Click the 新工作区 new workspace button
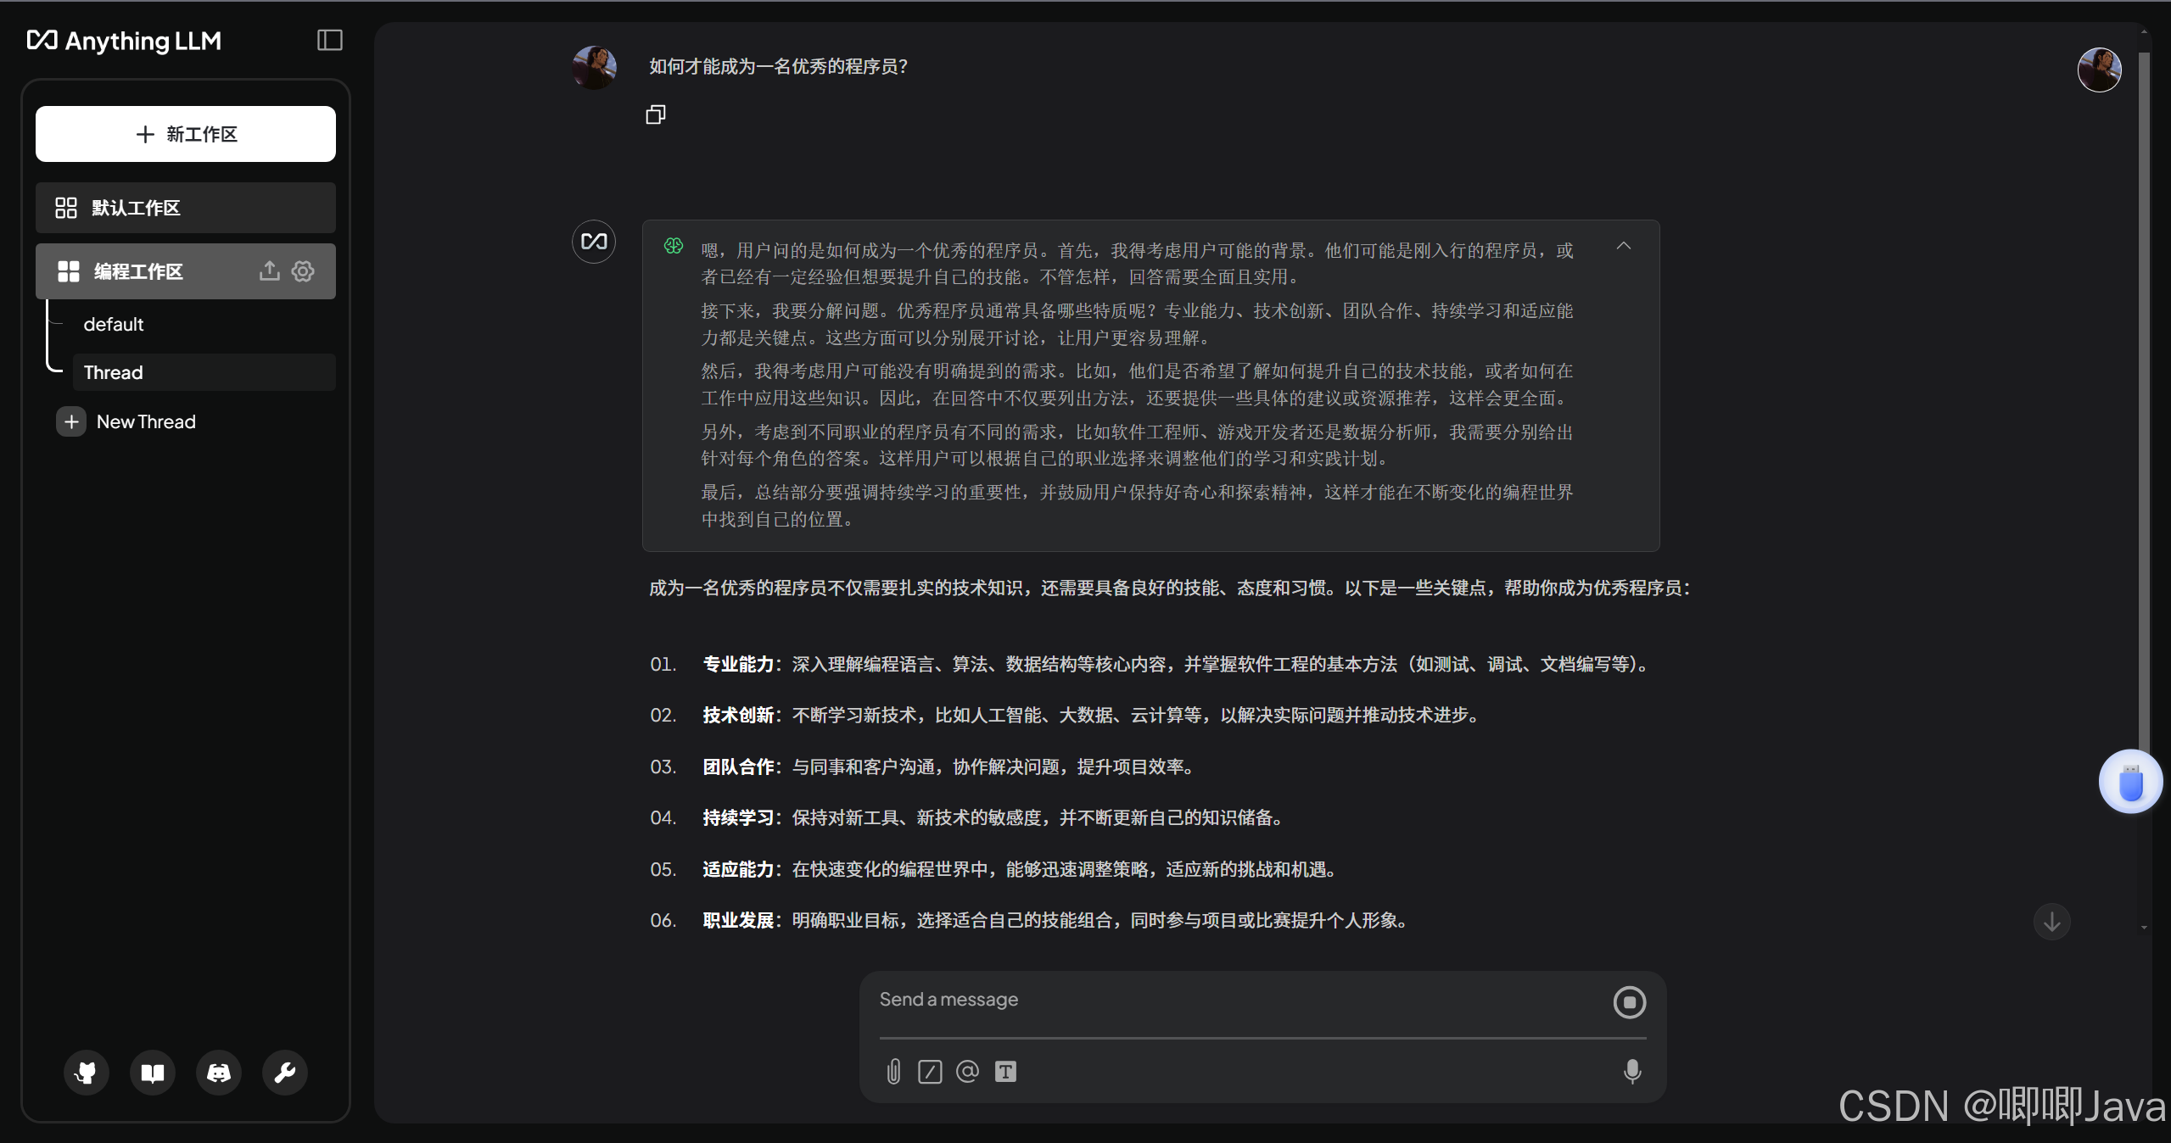The height and width of the screenshot is (1143, 2171). click(186, 134)
